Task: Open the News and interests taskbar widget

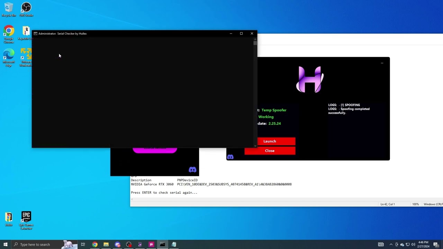Action: [381, 245]
